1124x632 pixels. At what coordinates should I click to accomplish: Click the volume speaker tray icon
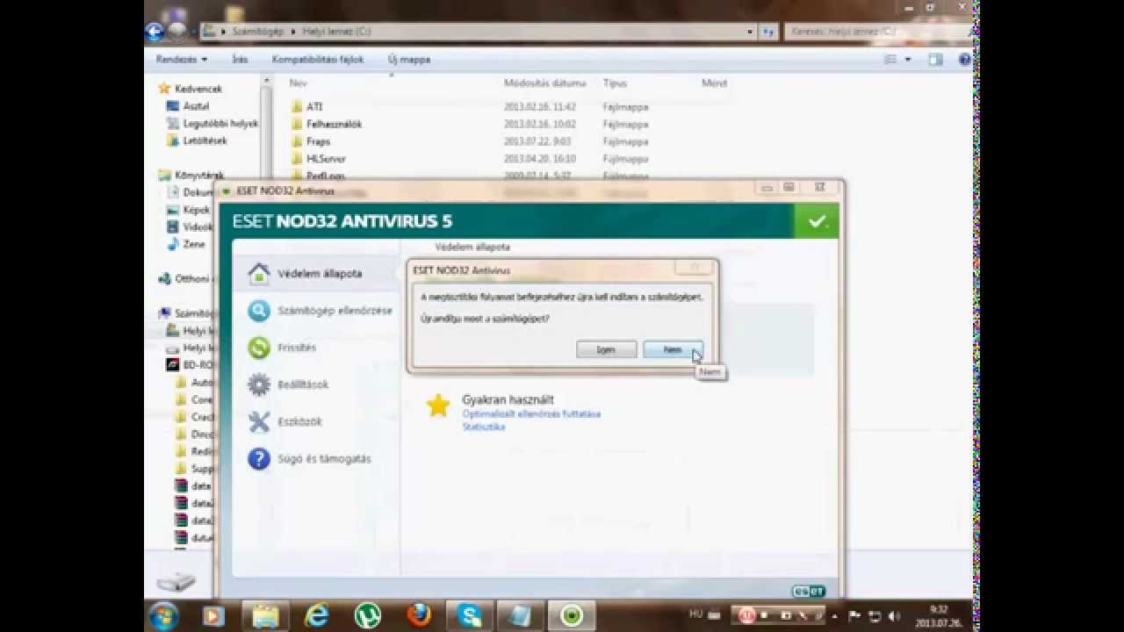click(893, 615)
